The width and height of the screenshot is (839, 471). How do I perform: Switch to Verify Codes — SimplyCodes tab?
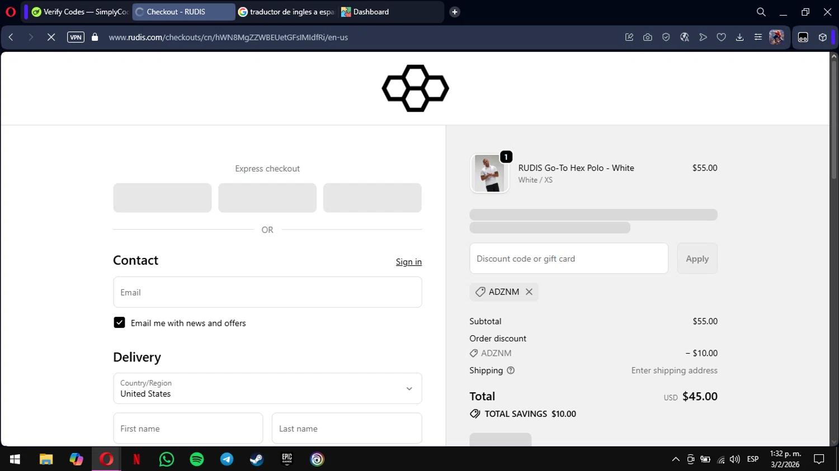pyautogui.click(x=80, y=12)
